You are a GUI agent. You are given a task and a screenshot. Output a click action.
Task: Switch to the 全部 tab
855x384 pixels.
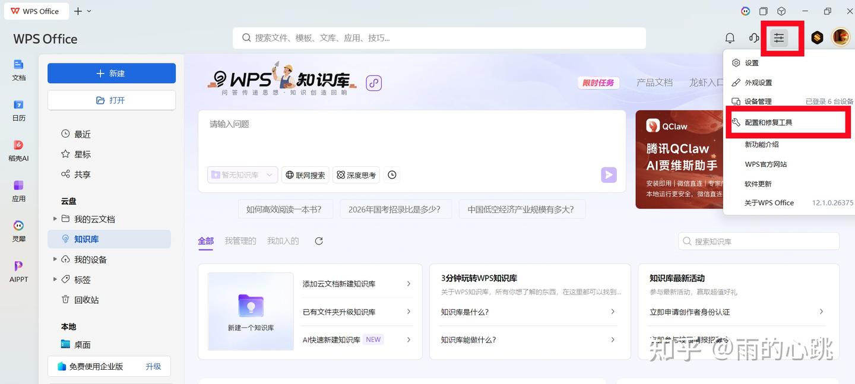coord(205,241)
